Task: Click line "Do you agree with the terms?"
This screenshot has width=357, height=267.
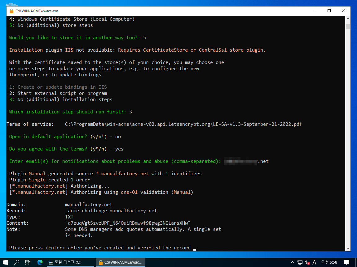Action: coord(66,149)
